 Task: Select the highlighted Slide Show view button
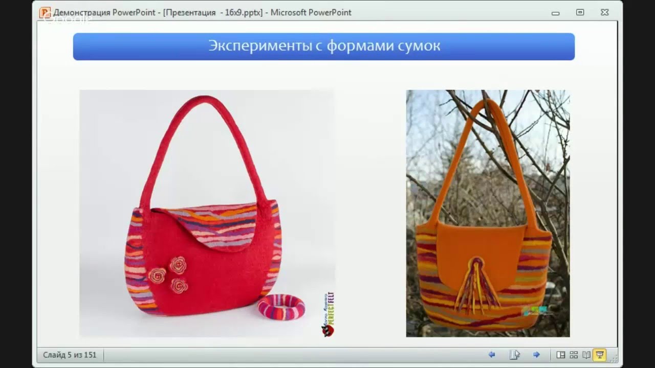click(x=600, y=354)
